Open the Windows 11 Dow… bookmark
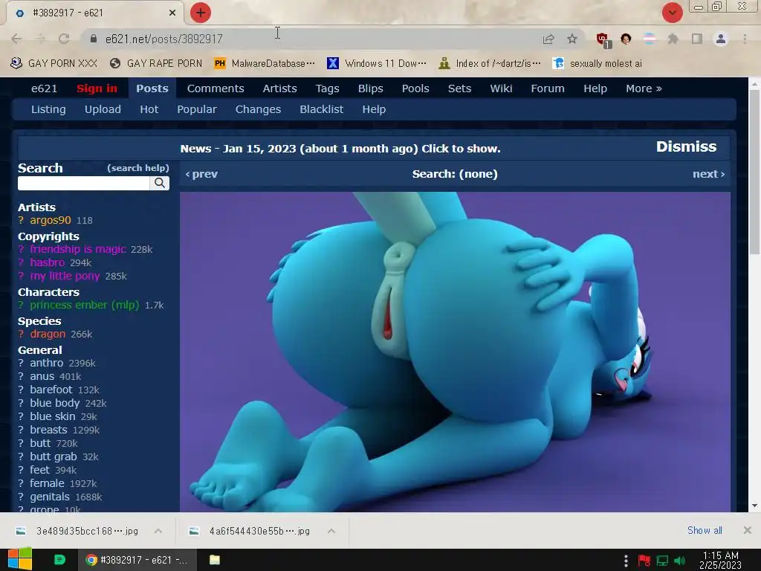Viewport: 761px width, 571px height. (x=377, y=63)
